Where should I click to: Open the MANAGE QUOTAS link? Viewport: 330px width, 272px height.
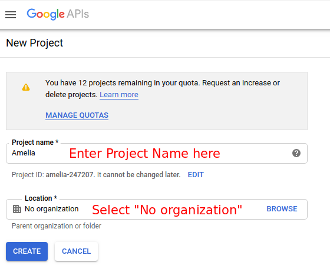pos(77,115)
